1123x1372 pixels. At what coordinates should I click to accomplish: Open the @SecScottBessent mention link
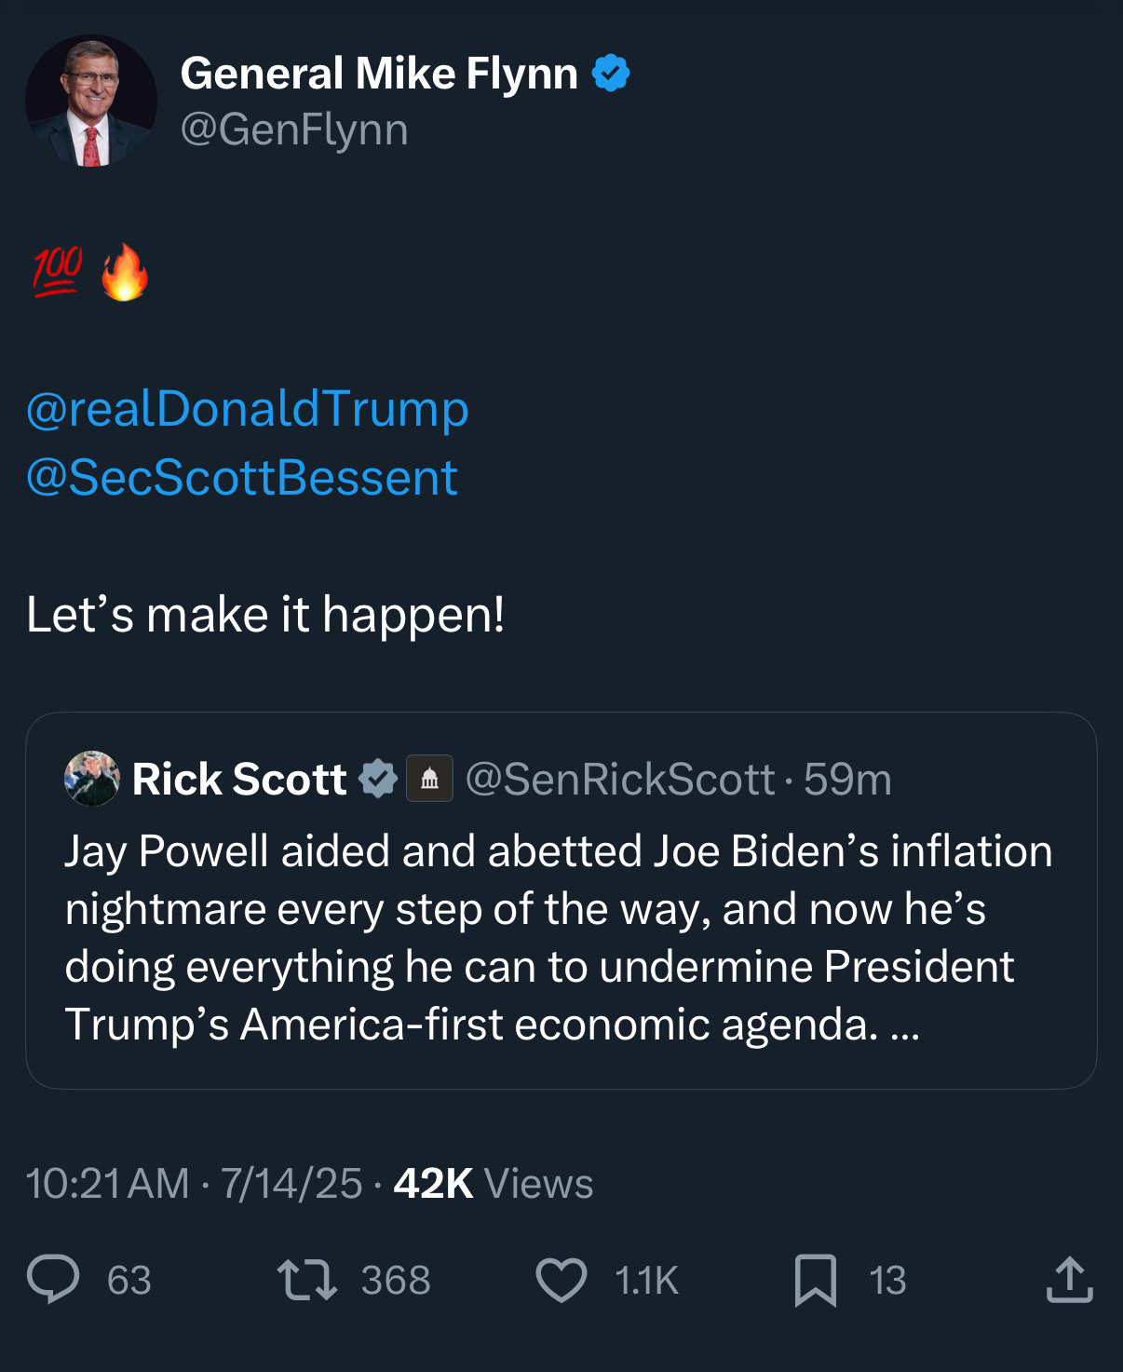pos(242,478)
